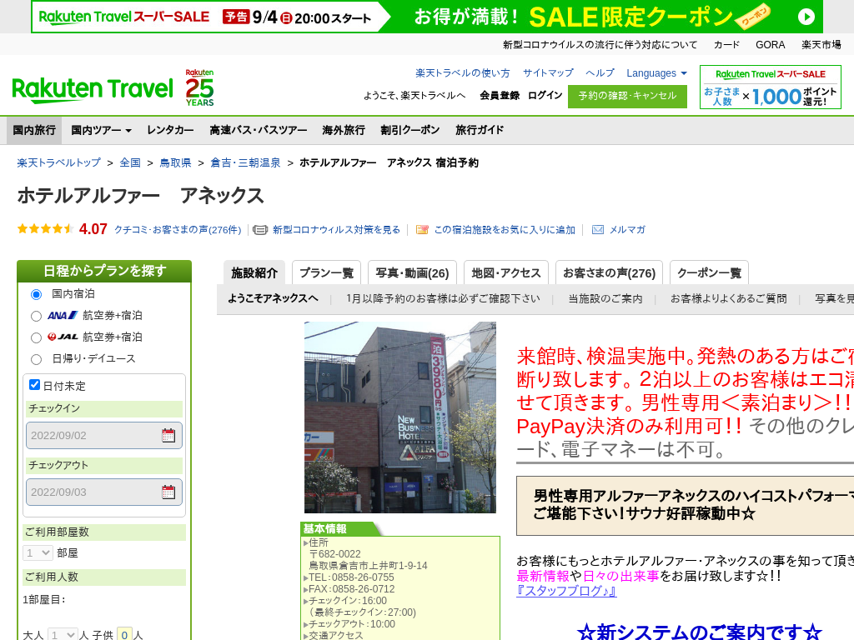
Task: Click the 1,000 points Super SALE banner
Action: tap(770, 87)
